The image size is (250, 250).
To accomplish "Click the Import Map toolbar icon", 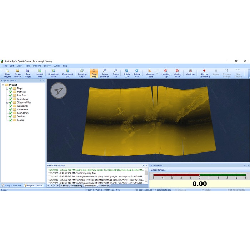I will point(40,73).
